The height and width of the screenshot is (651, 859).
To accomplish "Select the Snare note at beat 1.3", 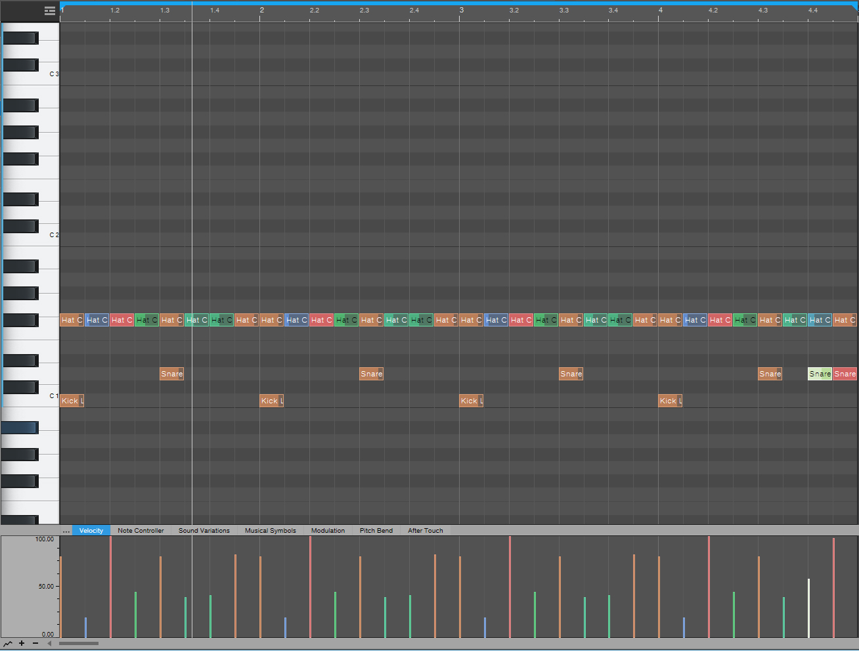I will pos(172,374).
